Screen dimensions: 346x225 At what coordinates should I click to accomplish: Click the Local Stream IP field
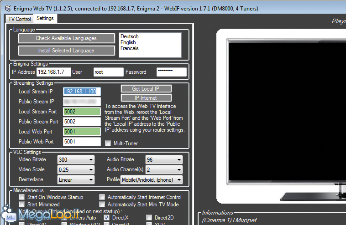[82, 92]
